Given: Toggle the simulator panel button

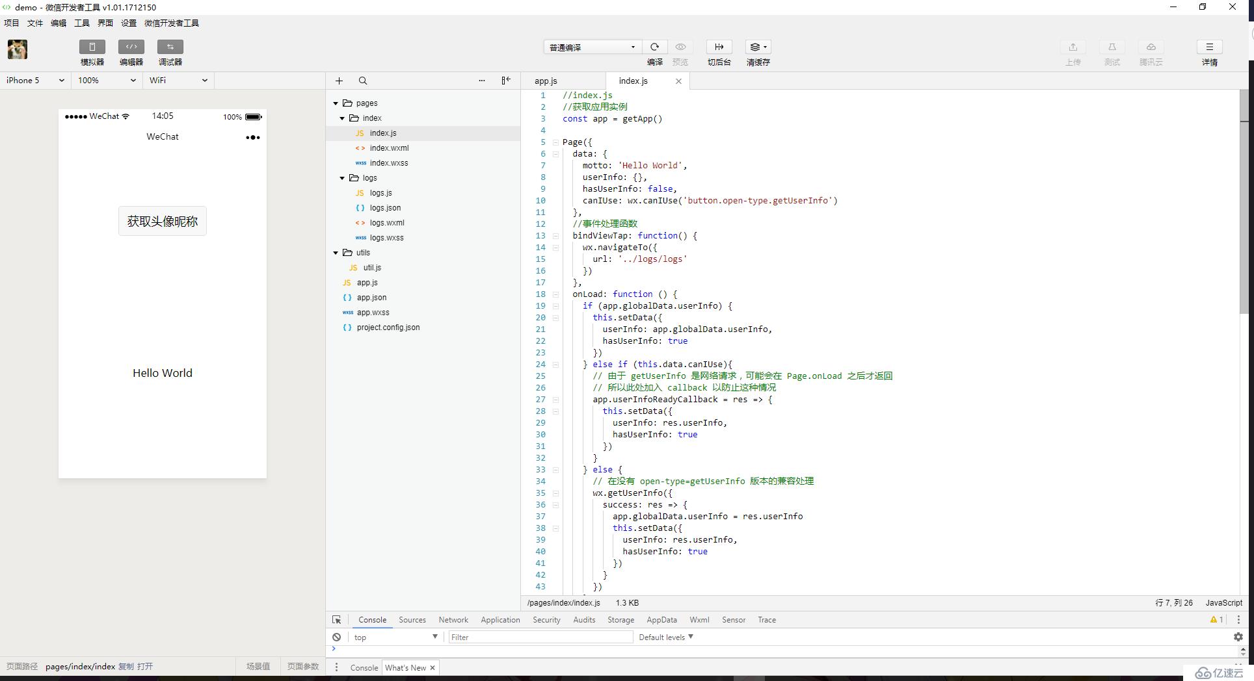Looking at the screenshot, I should tap(92, 47).
